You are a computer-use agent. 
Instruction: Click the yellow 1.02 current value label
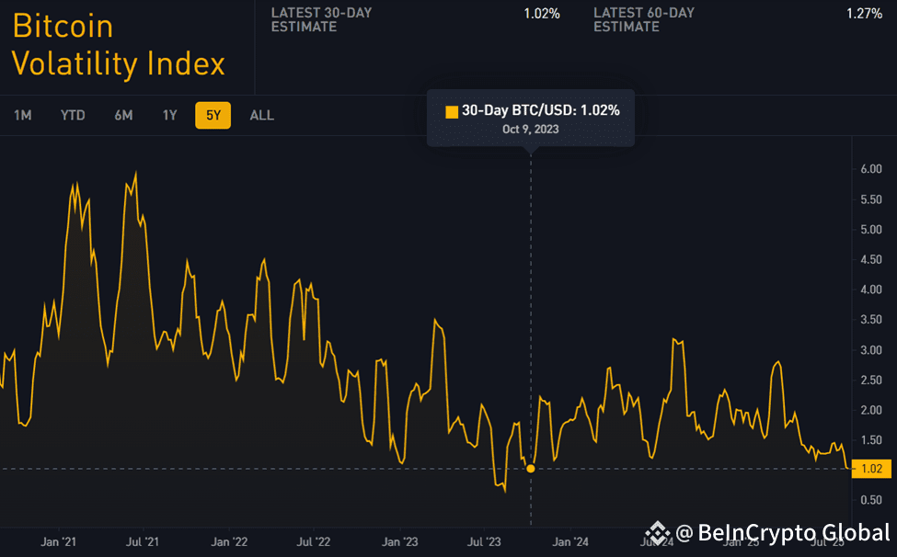coord(872,469)
